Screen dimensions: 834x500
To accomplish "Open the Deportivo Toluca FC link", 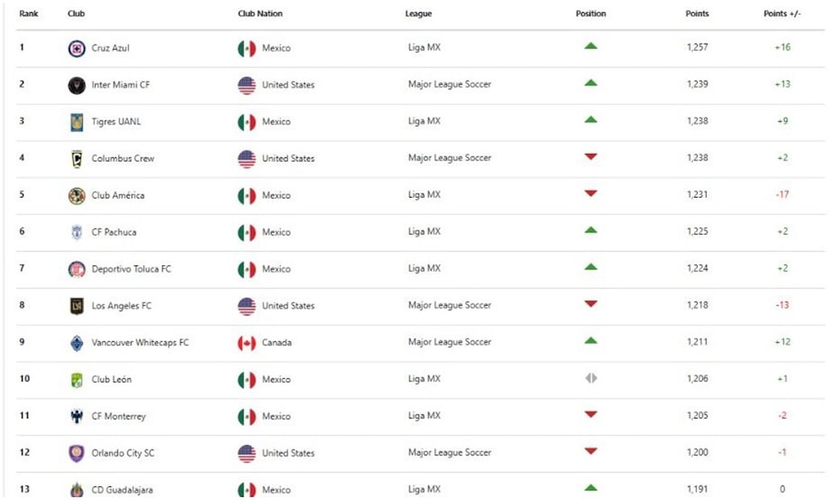I will coord(131,269).
